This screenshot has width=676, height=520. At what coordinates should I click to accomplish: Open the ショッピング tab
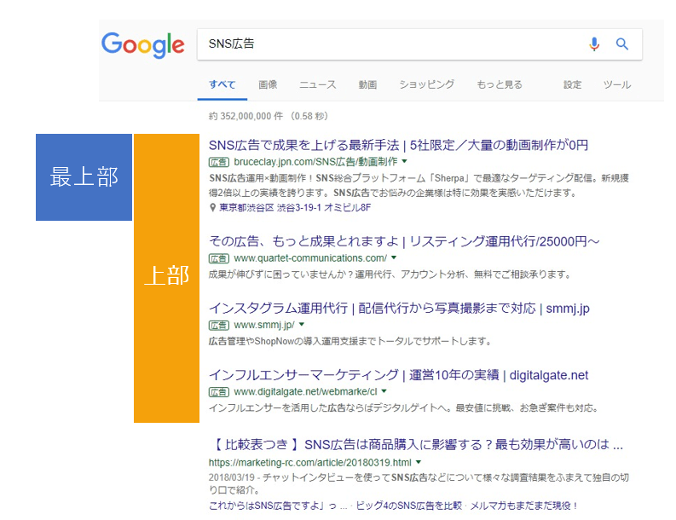[x=426, y=85]
